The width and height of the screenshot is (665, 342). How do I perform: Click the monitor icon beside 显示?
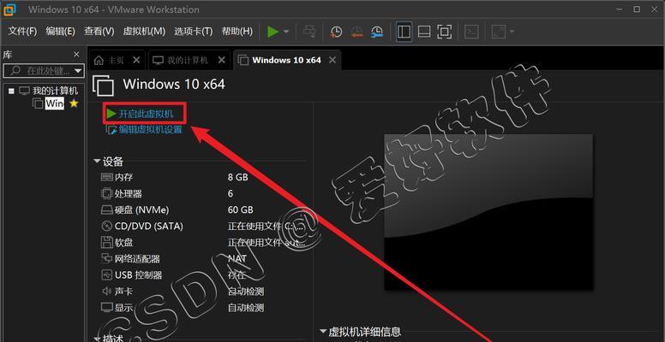(x=106, y=308)
